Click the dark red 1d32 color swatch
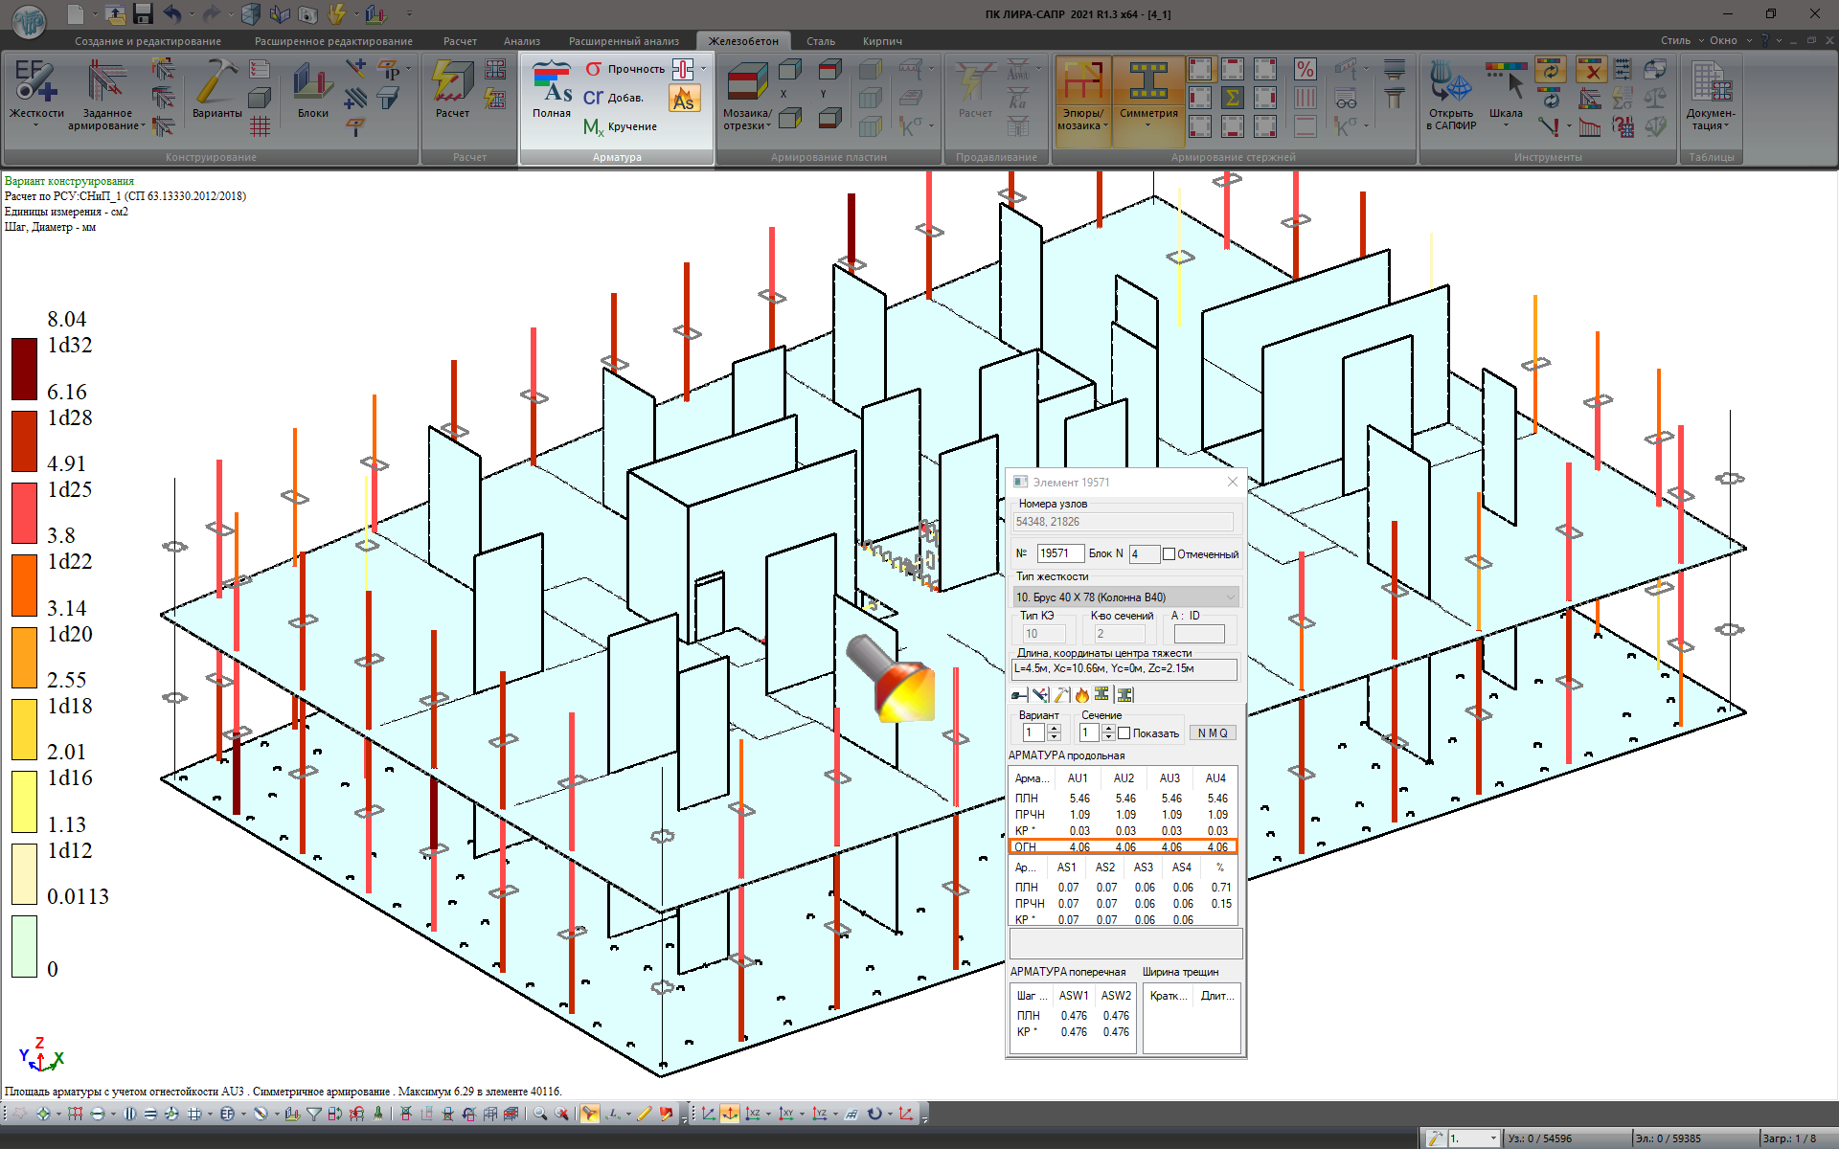The image size is (1839, 1149). (24, 369)
